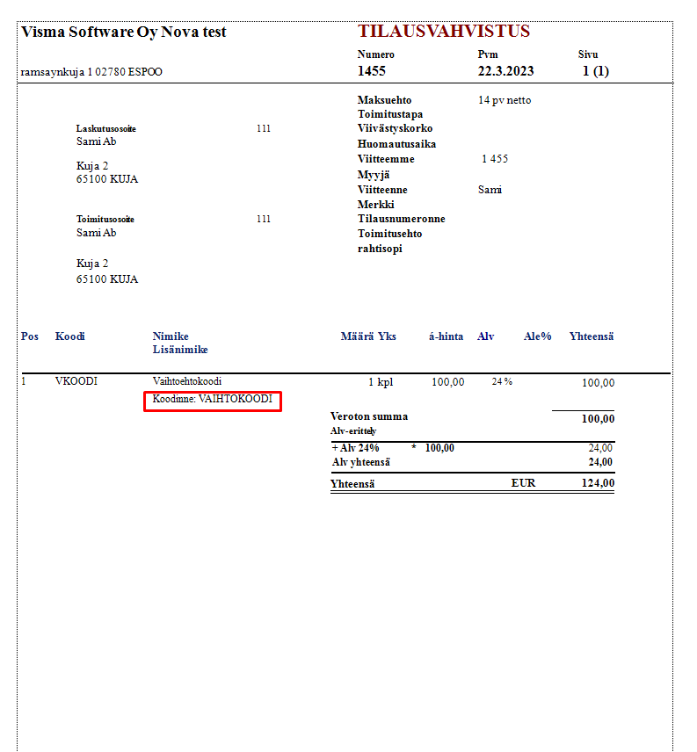This screenshot has width=697, height=752.
Task: Click the Merkki label
Action: [x=375, y=205]
